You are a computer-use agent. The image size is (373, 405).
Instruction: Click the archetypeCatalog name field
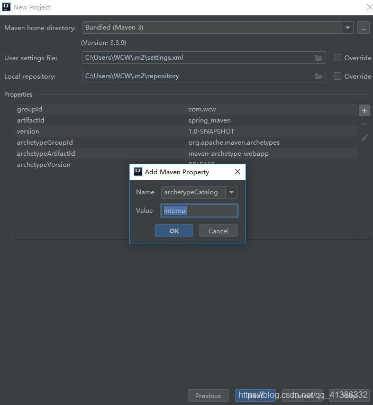193,192
